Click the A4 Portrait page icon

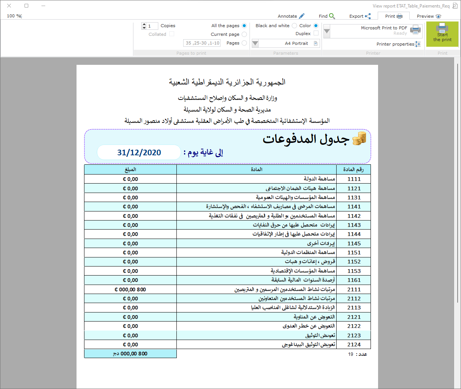(316, 43)
